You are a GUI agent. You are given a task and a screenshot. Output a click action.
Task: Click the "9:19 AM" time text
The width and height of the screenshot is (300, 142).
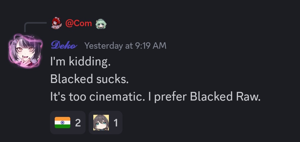pyautogui.click(x=151, y=46)
